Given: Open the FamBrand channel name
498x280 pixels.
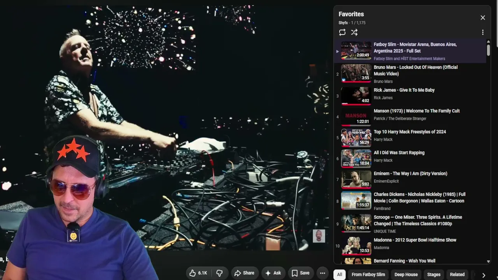Looking at the screenshot, I should click(x=382, y=209).
